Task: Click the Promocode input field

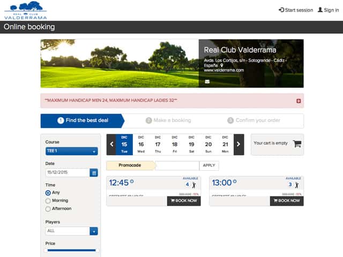Action: (x=177, y=165)
